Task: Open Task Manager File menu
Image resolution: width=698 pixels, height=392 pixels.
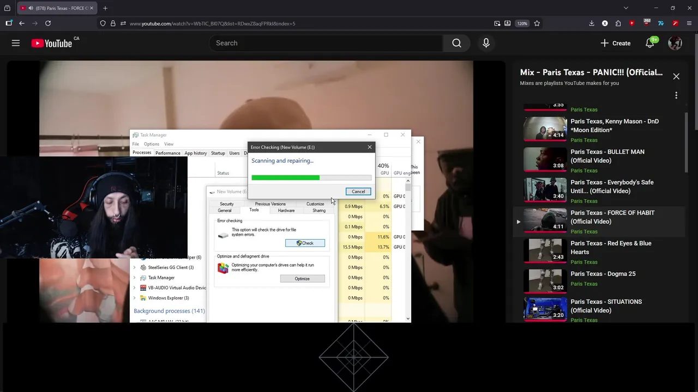Action: point(136,144)
